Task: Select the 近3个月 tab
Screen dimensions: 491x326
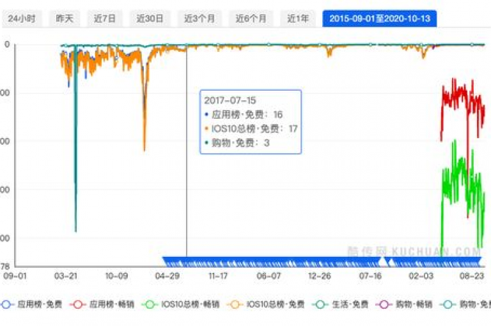Action: pos(199,19)
